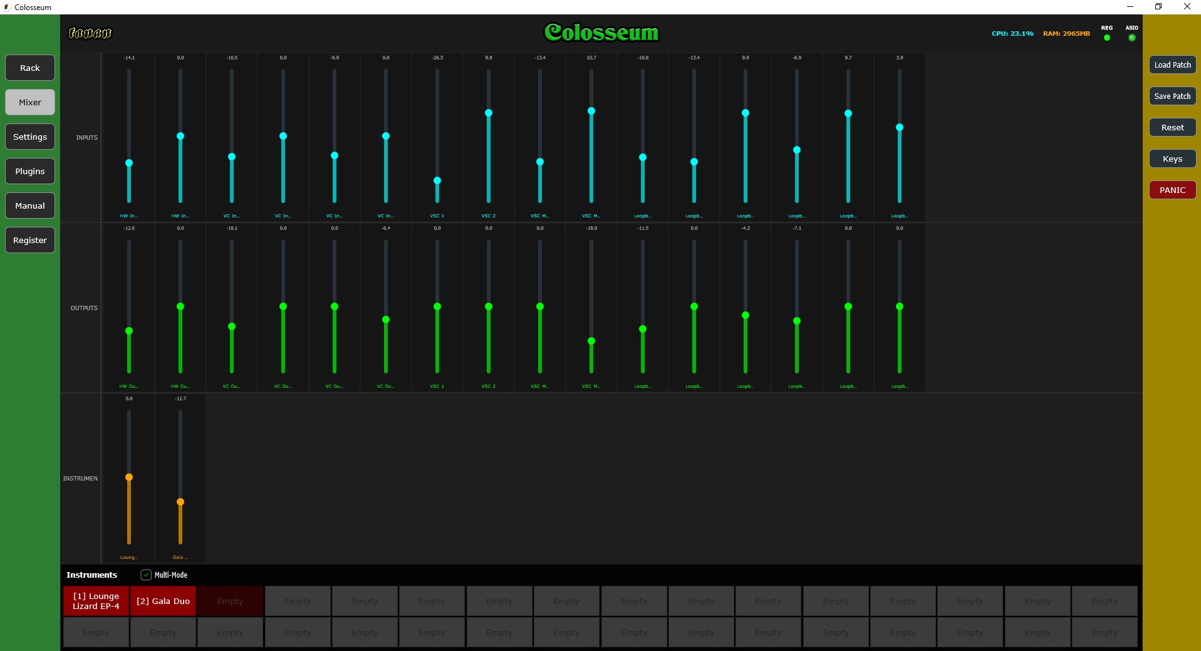Viewport: 1201px width, 651px height.
Task: Open the Manual
Action: tap(30, 206)
